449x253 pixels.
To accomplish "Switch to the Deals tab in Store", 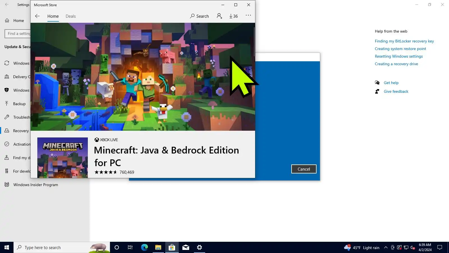I will click(71, 16).
